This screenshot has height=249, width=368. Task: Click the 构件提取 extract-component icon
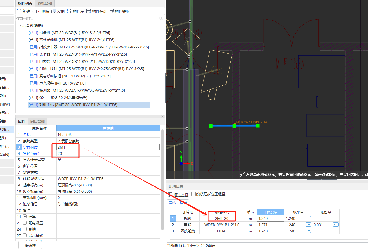[111, 11]
